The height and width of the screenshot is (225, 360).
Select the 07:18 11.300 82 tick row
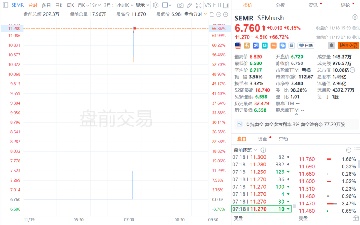coord(262,157)
